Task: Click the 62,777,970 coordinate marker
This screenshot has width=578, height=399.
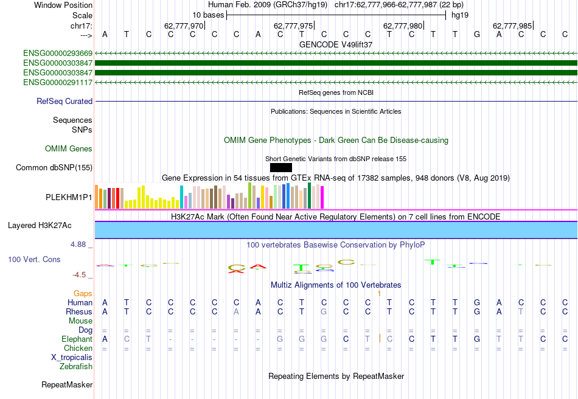Action: point(184,26)
